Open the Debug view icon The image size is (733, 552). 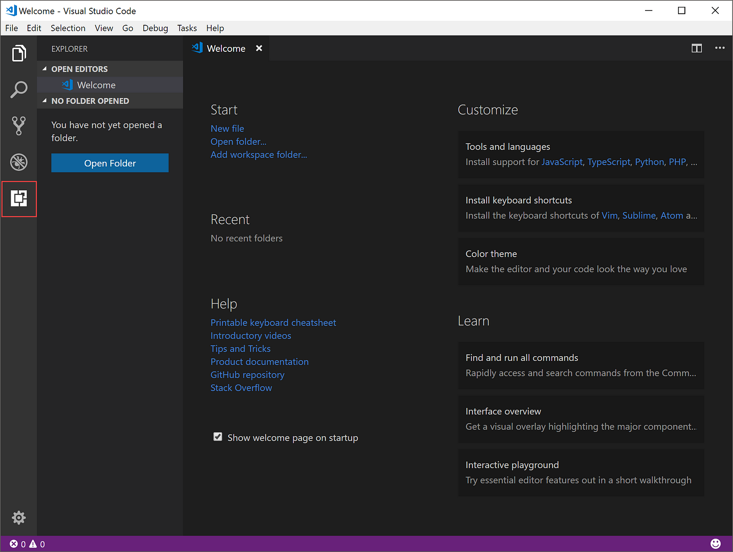point(19,162)
